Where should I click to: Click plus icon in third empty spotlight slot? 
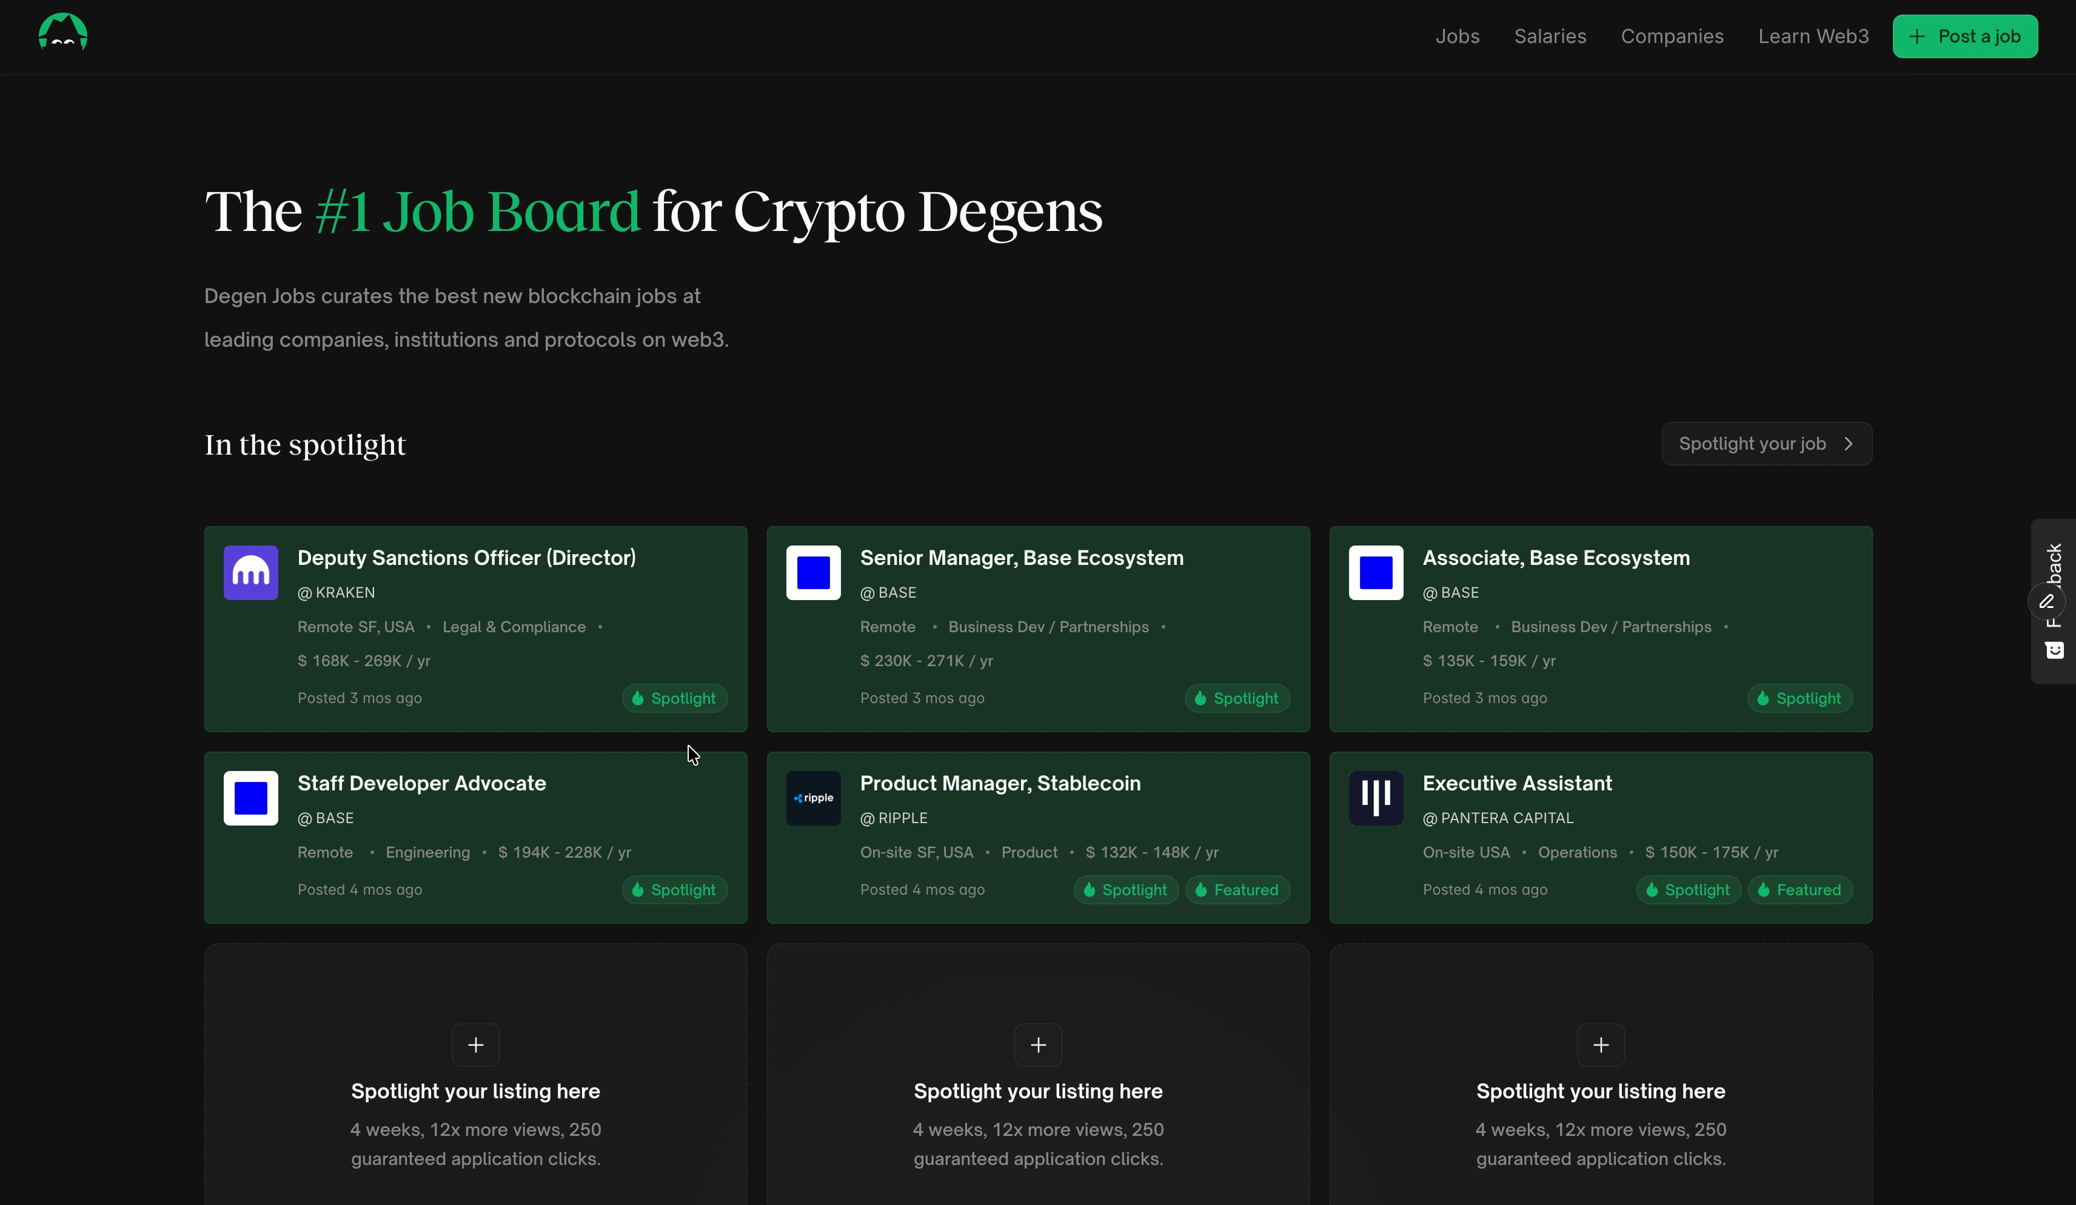pos(1600,1044)
